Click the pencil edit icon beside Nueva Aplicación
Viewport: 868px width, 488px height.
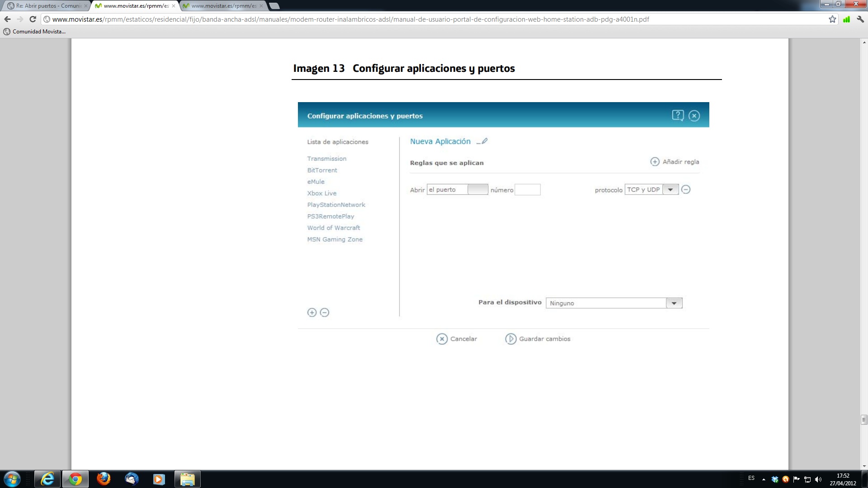click(482, 141)
